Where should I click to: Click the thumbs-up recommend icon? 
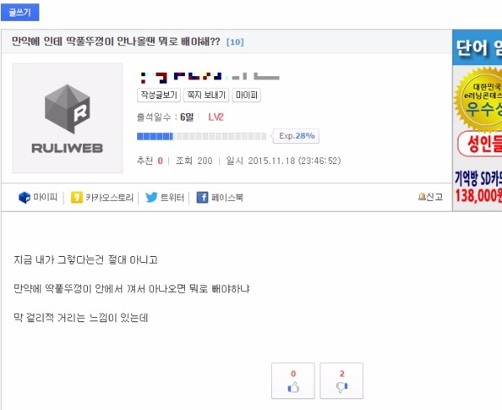tap(293, 387)
